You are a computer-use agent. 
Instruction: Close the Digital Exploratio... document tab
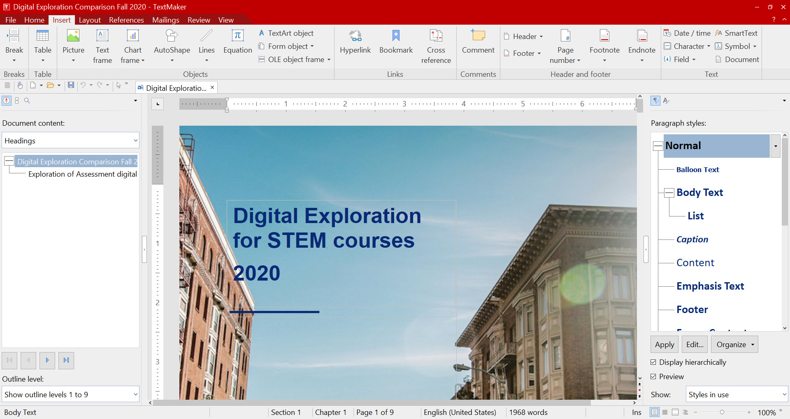pyautogui.click(x=212, y=87)
